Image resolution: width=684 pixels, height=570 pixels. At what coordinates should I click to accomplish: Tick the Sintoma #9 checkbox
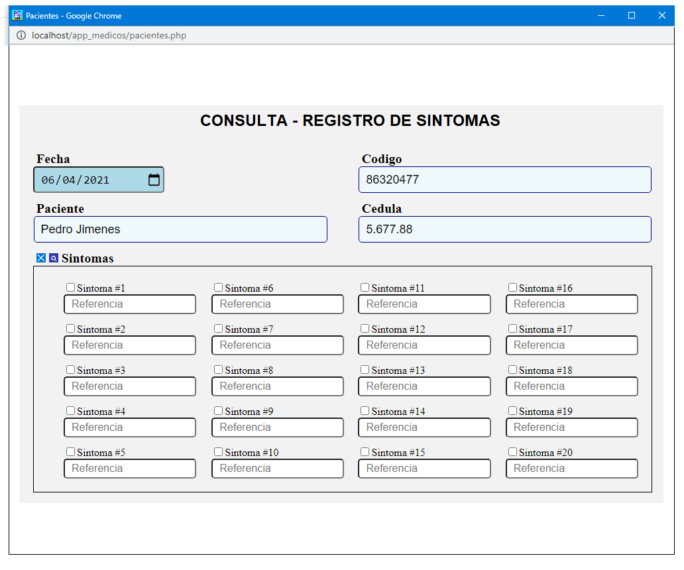coord(218,410)
